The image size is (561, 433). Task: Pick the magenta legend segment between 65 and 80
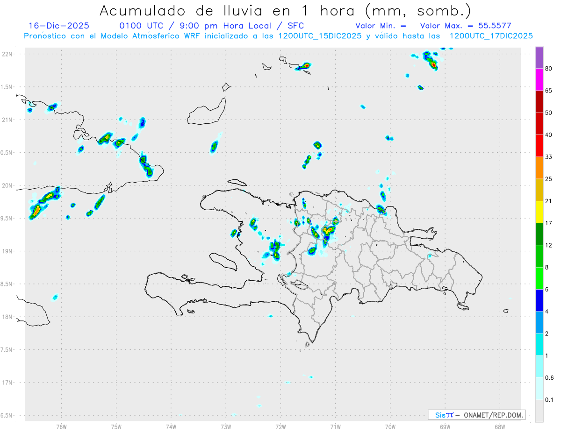pos(539,80)
